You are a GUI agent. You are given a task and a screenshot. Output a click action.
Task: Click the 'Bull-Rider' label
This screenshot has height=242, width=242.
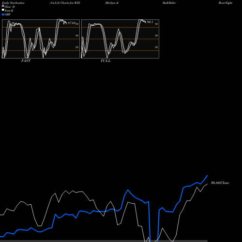tap(169, 3)
